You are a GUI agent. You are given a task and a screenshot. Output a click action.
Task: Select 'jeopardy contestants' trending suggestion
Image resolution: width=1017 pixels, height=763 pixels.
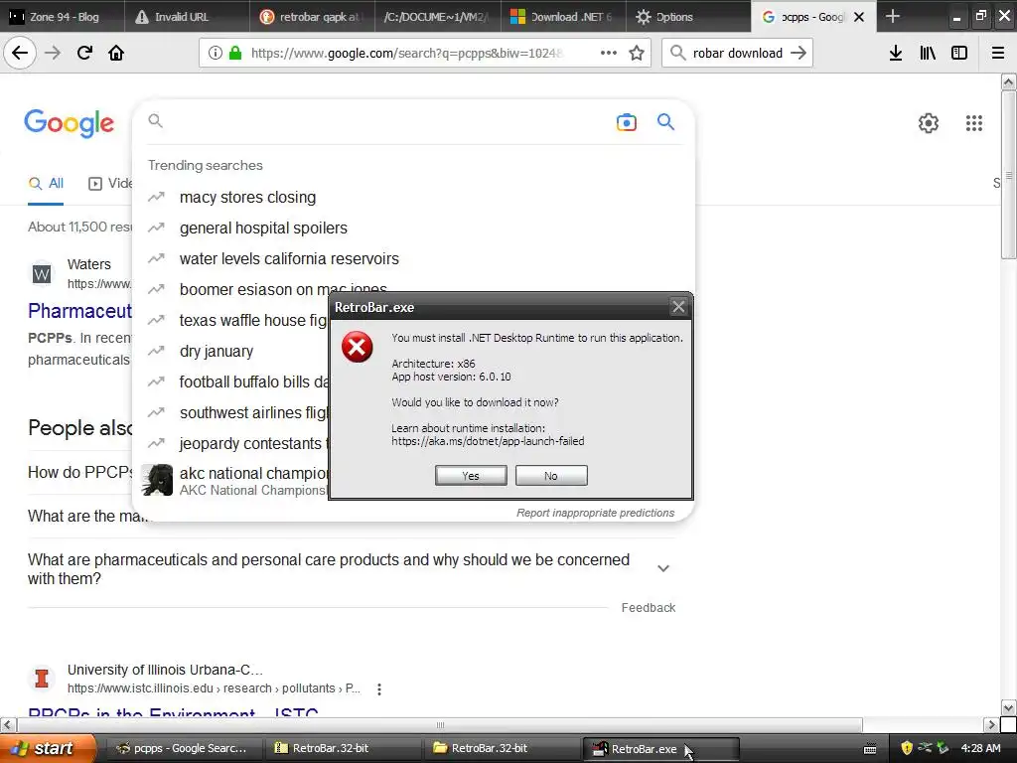230,444
